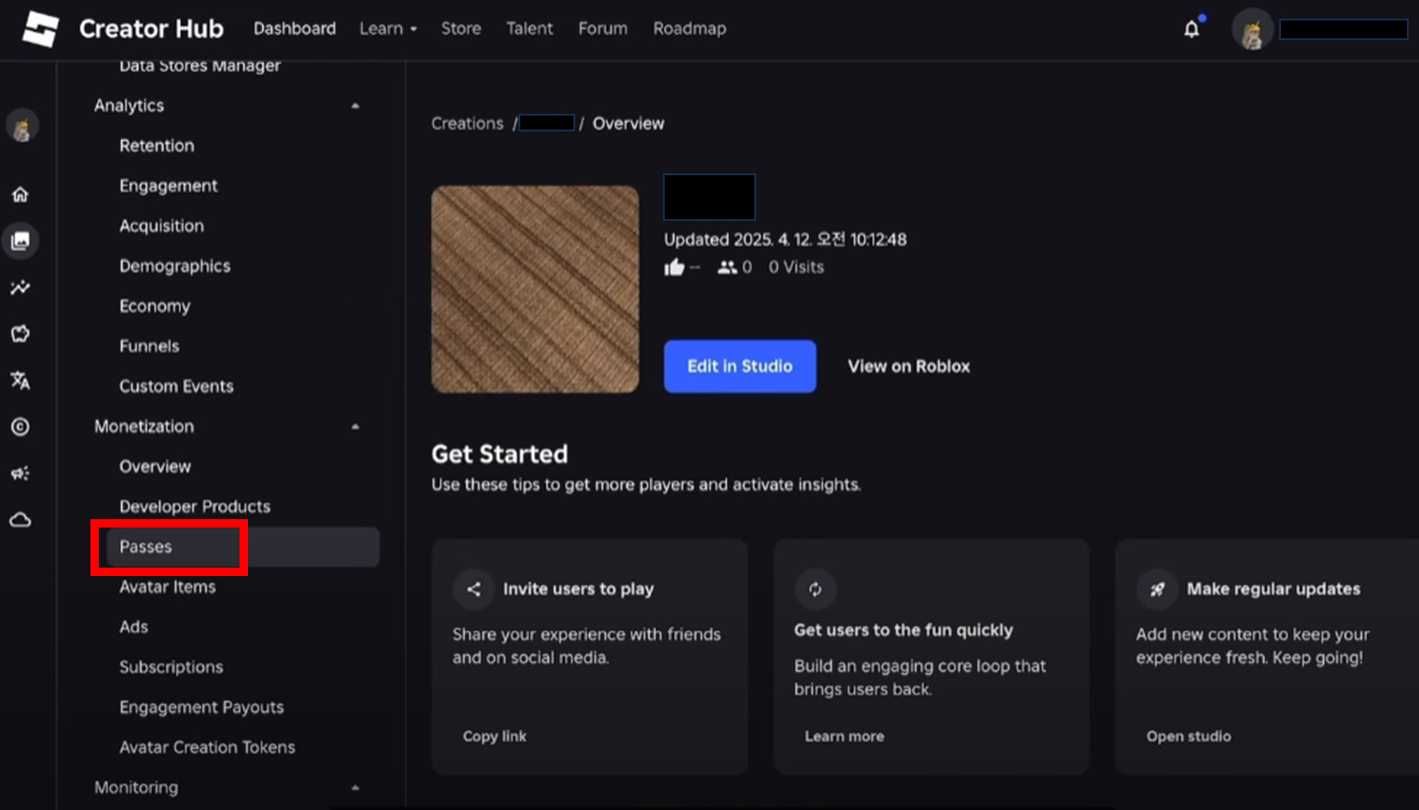Open the profile avatar in the top bar
The image size is (1419, 810).
(x=1252, y=31)
